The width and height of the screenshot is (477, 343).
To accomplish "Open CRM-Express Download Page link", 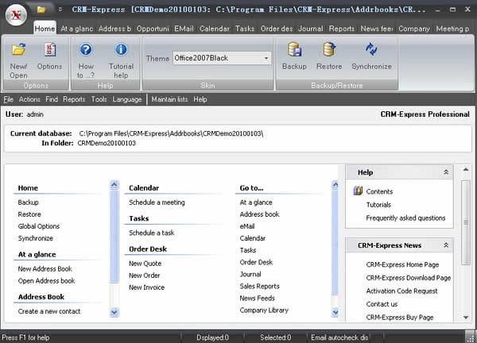I will click(409, 278).
